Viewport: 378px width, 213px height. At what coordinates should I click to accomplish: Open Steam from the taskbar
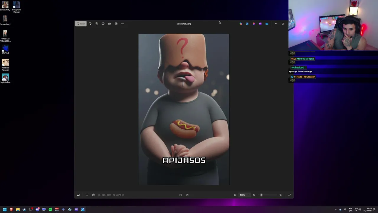click(x=24, y=209)
